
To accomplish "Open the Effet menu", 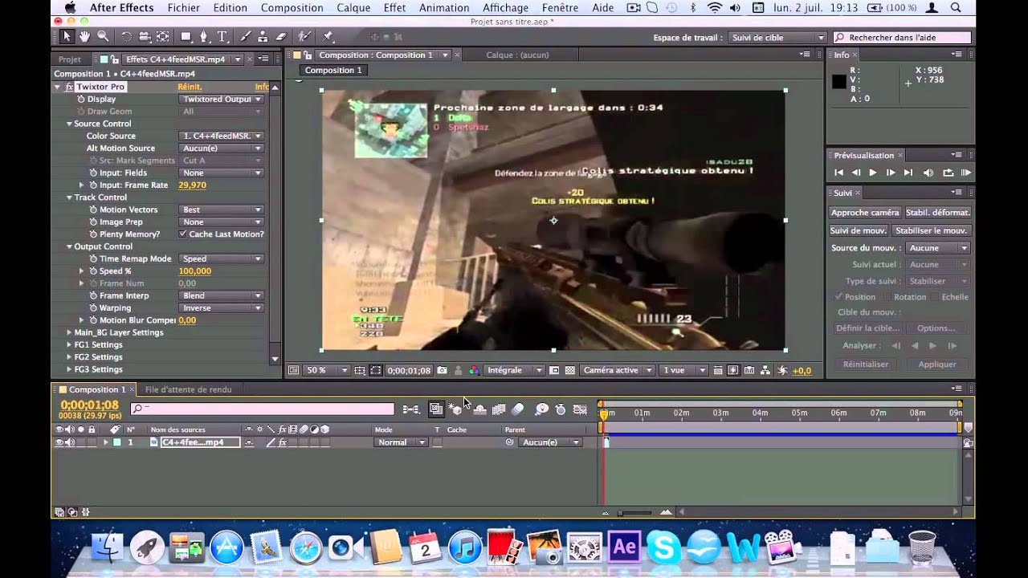I will point(394,8).
